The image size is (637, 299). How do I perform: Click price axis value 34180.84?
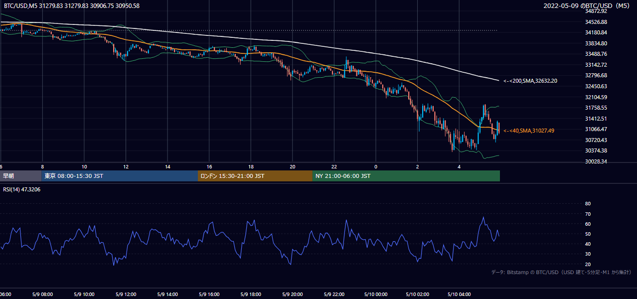tap(596, 32)
